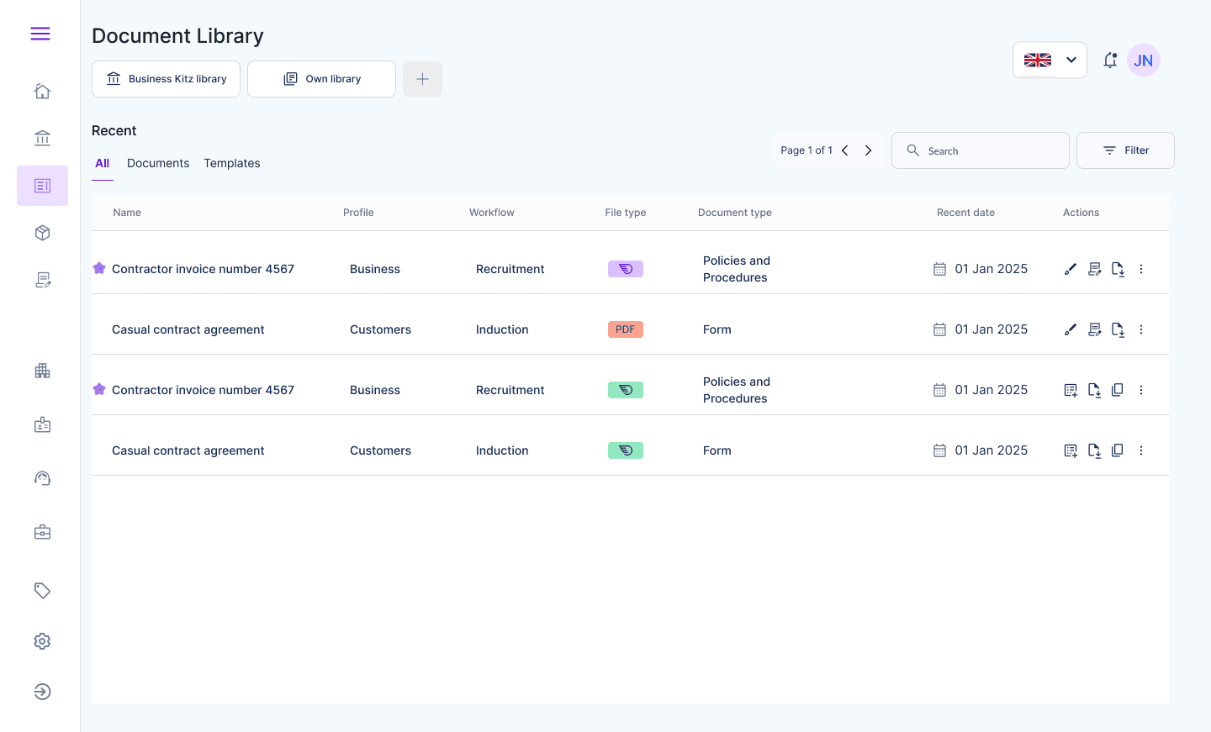Copy the green-badge Casual contract agreement template
Image resolution: width=1211 pixels, height=732 pixels.
tap(1118, 450)
